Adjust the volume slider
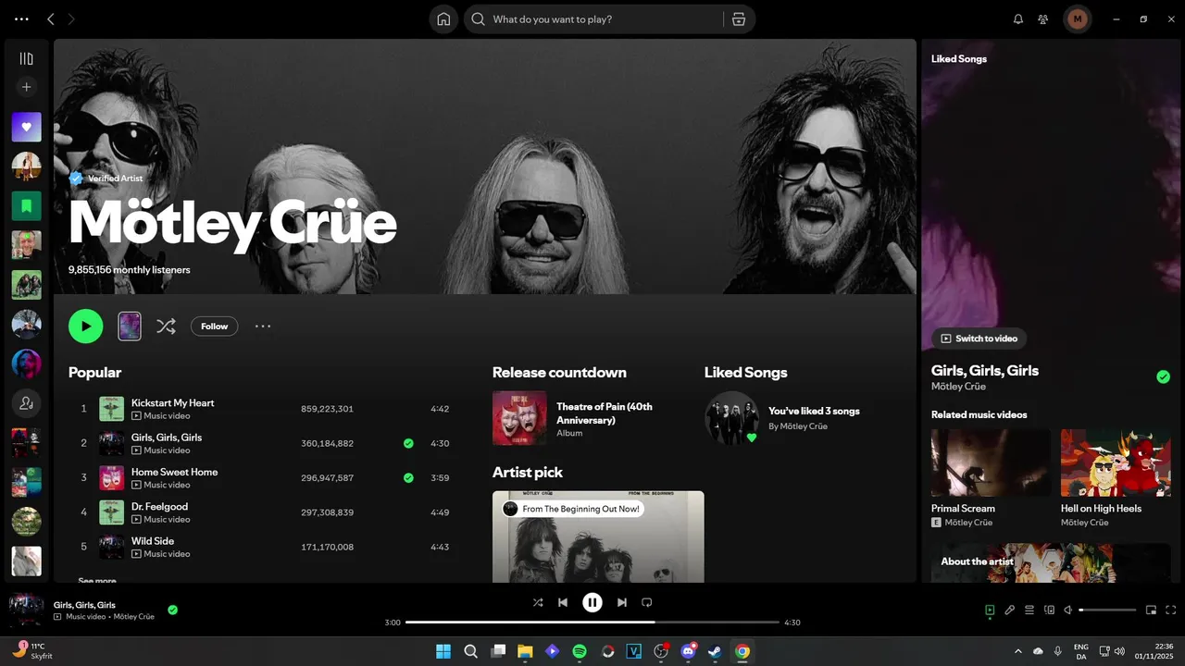 1107,610
